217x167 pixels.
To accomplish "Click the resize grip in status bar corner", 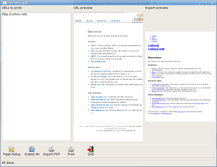I will (x=214, y=163).
